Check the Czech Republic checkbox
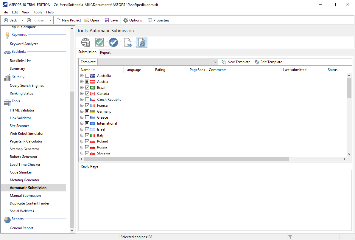The image size is (355, 240). tap(87, 100)
